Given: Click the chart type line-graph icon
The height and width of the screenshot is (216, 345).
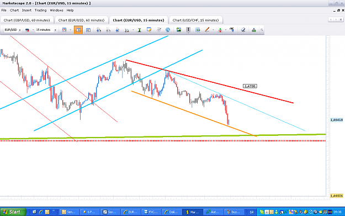Looking at the screenshot, I should pyautogui.click(x=64, y=30).
